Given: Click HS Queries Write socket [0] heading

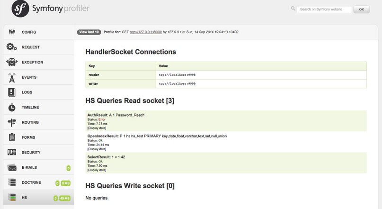Looking at the screenshot, I should pos(130,186).
